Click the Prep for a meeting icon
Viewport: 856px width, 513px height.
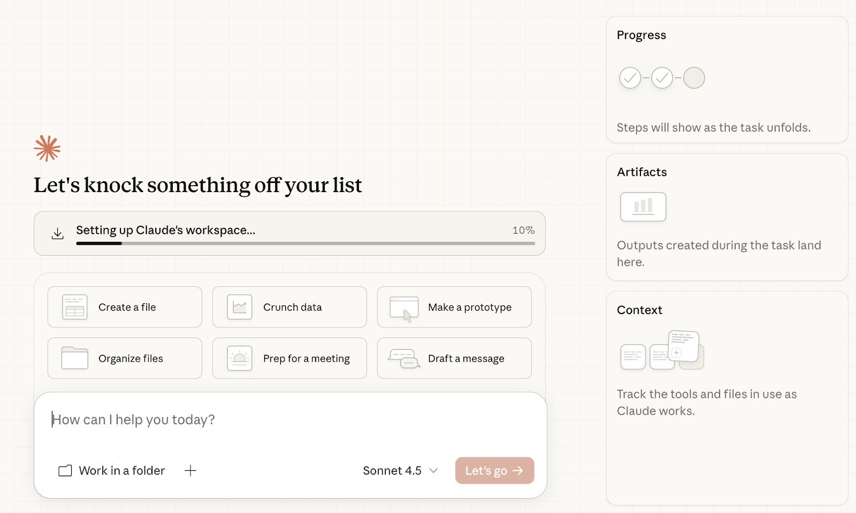coord(240,358)
